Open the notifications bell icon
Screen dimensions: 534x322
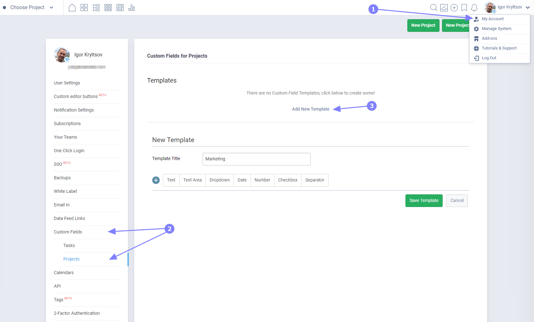click(x=474, y=8)
